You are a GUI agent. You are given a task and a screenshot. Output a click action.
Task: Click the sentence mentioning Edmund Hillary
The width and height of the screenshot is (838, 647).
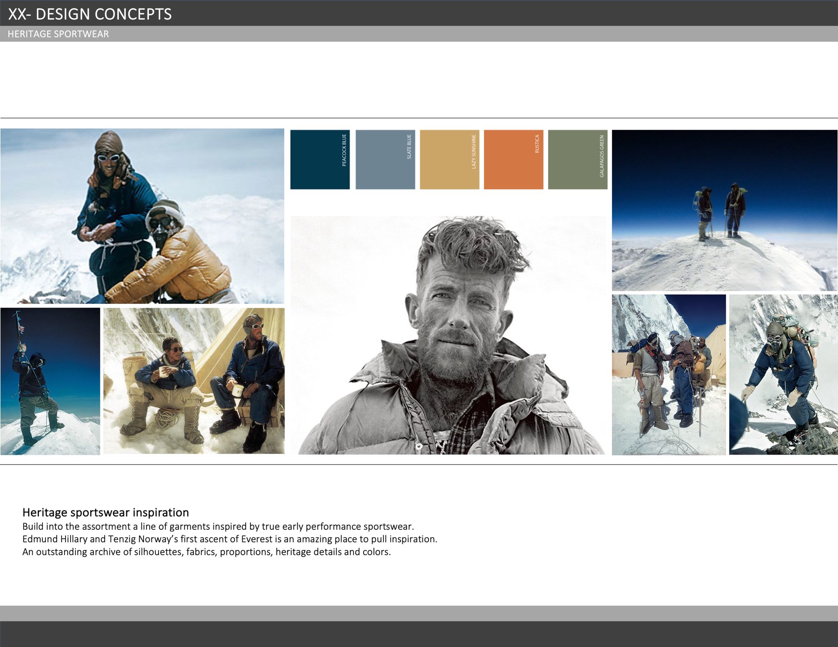pos(230,539)
